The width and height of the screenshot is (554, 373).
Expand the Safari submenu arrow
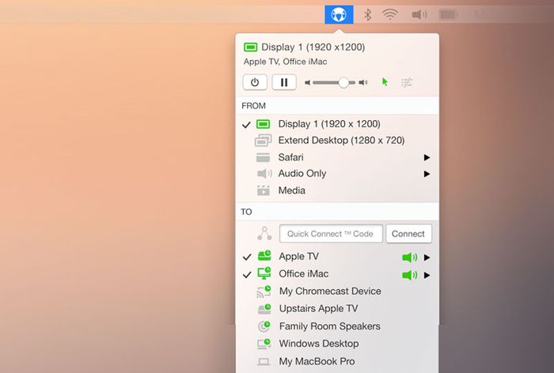coord(427,157)
